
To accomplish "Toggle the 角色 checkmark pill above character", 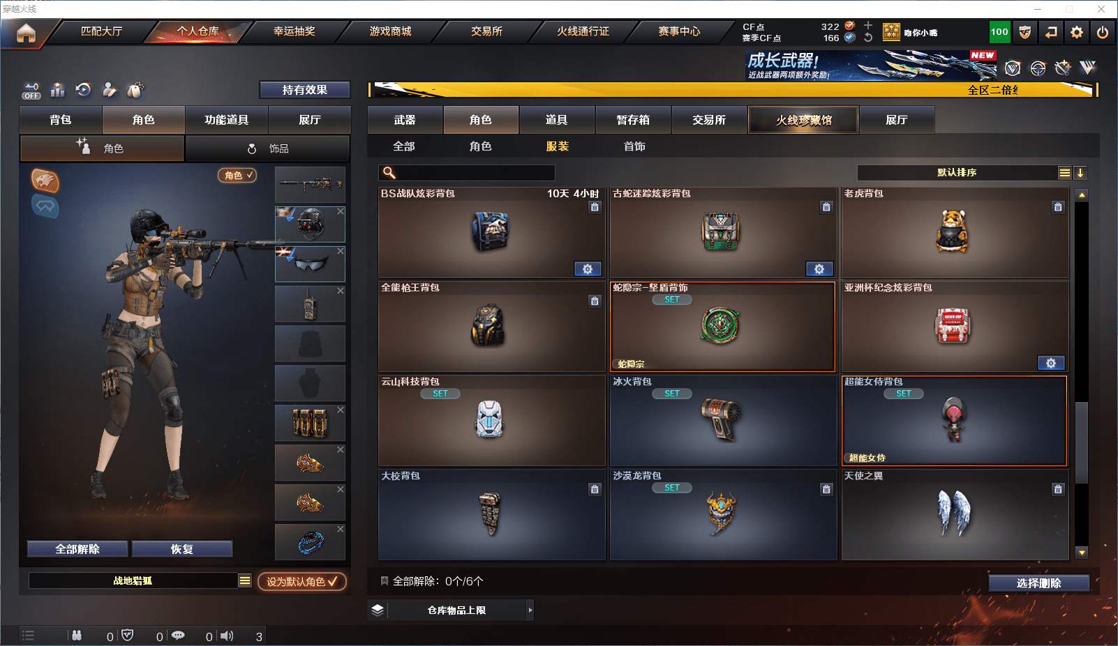I will pos(237,176).
